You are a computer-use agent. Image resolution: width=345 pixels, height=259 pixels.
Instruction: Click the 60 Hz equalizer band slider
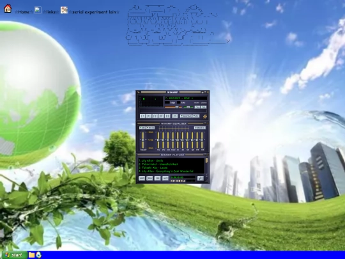158,140
